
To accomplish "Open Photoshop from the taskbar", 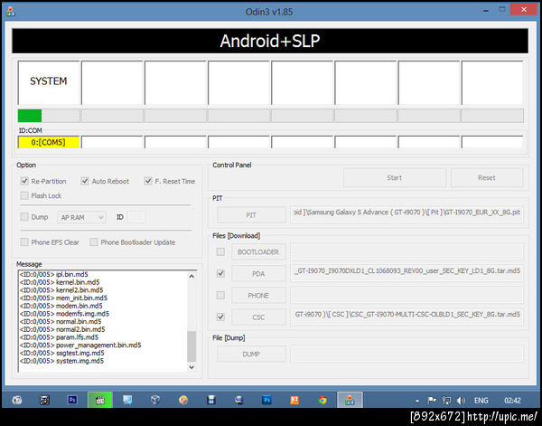I will (72, 400).
